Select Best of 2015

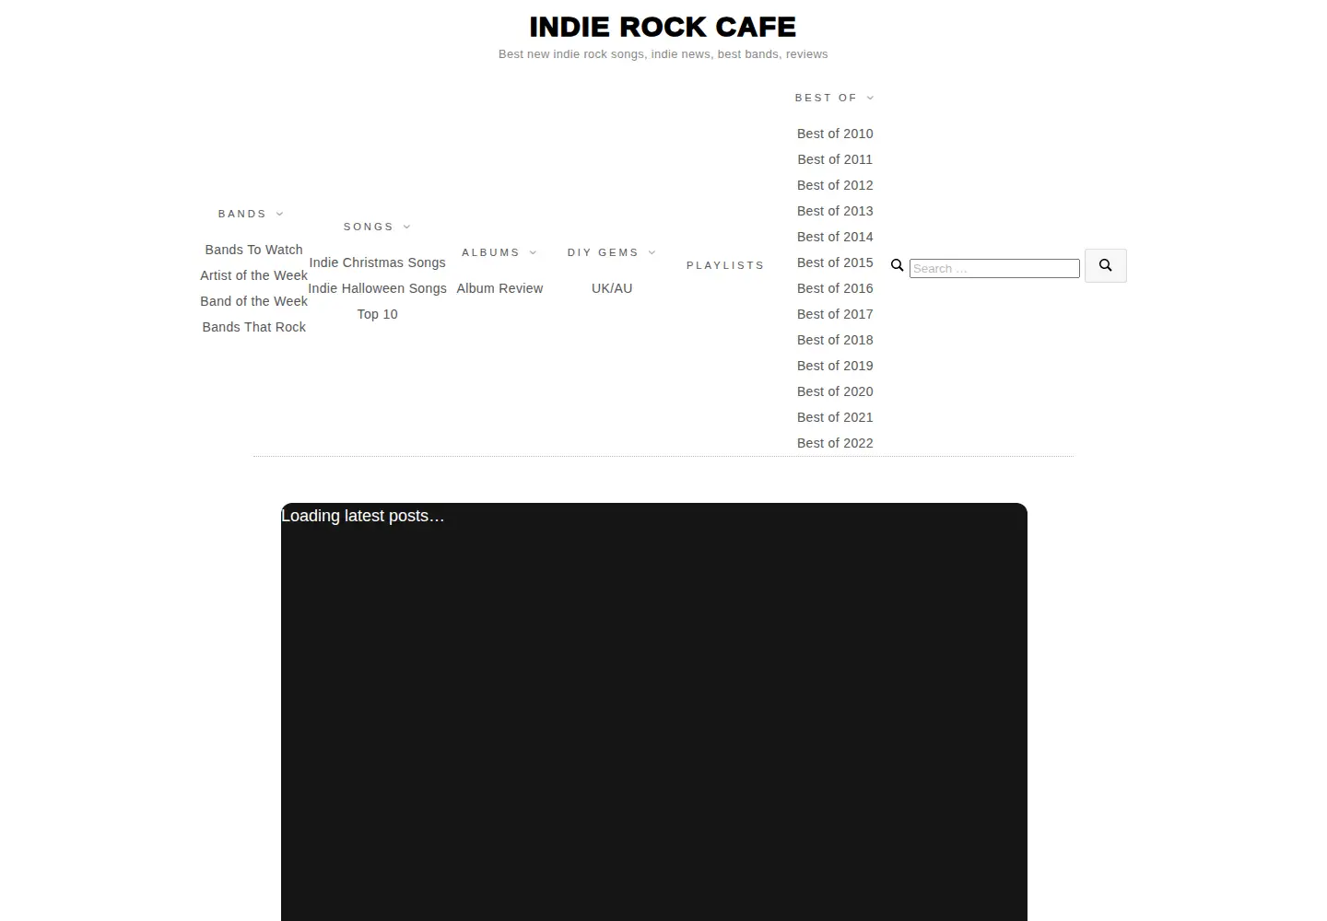pos(835,262)
